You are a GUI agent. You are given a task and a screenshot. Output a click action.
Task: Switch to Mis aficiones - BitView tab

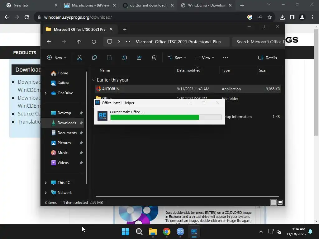click(x=89, y=5)
